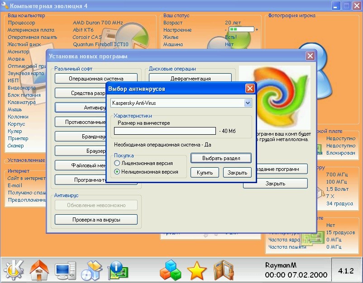The image size is (363, 283).
Task: Expand the Kaspersky Anti-Virus dropdown
Action: 248,103
